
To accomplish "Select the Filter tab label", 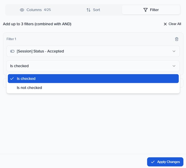I will pos(154,10).
